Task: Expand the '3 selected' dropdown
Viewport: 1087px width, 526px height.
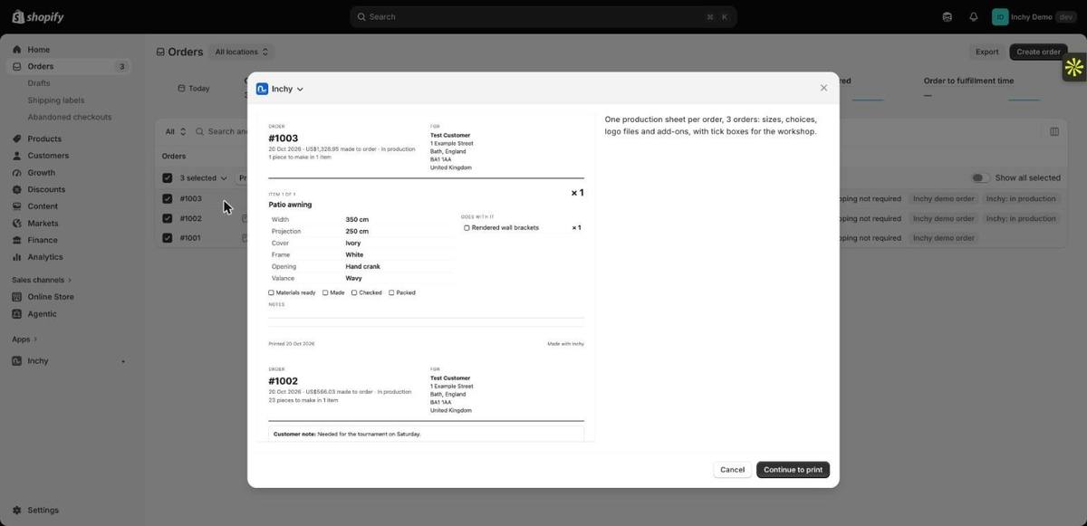Action: point(204,178)
